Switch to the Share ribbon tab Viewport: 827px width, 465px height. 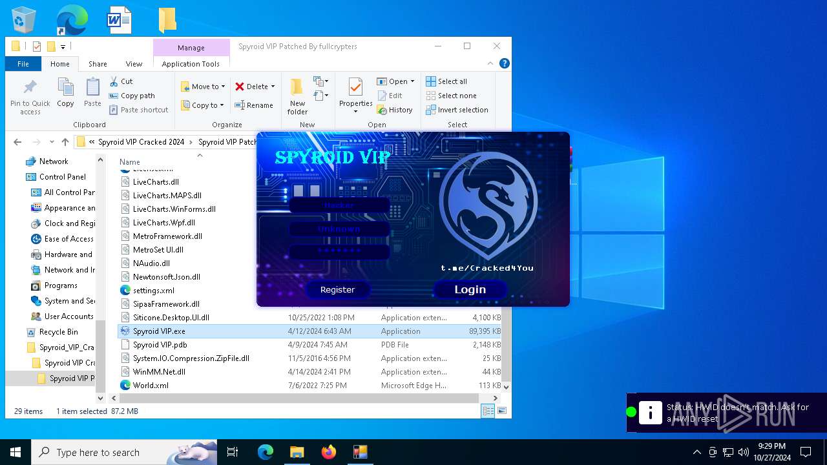98,64
